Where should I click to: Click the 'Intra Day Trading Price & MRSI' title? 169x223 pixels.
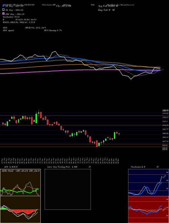click(x=69, y=167)
